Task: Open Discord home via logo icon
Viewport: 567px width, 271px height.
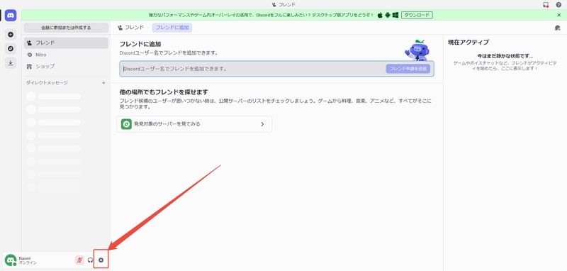Action: (x=11, y=15)
